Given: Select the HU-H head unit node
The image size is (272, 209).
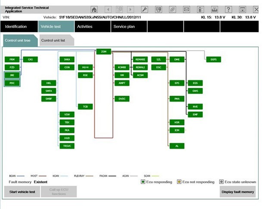Looking at the screenshot, I should coord(85,67).
